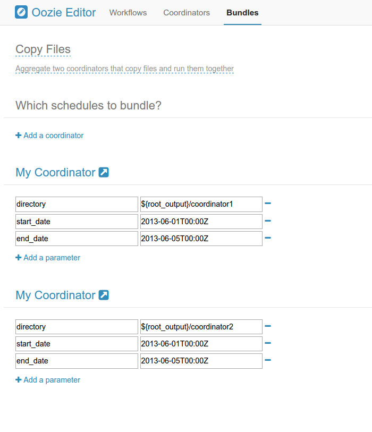The height and width of the screenshot is (432, 372).
Task: Edit the bundle description text
Action: [x=124, y=69]
